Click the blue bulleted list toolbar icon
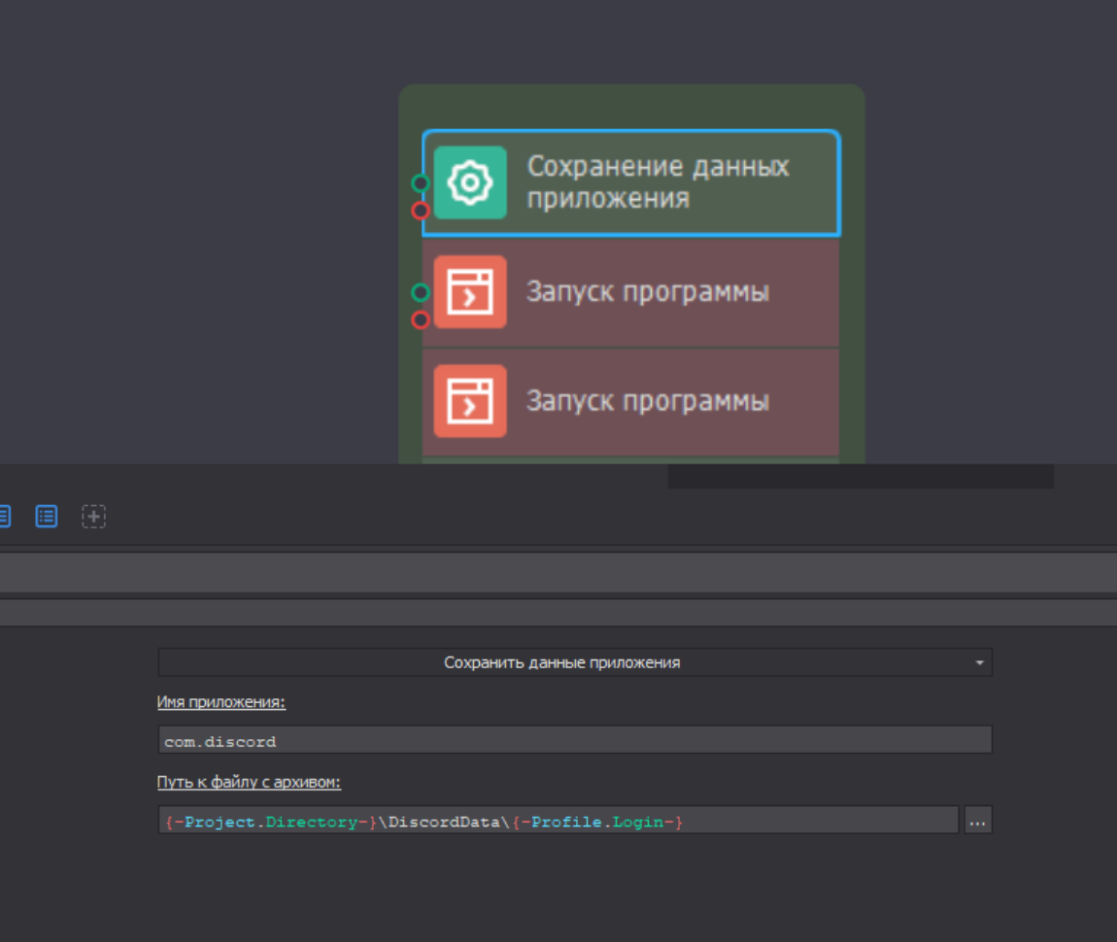The height and width of the screenshot is (942, 1117). click(47, 517)
